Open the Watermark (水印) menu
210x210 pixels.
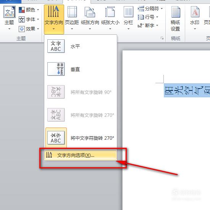[195, 18]
